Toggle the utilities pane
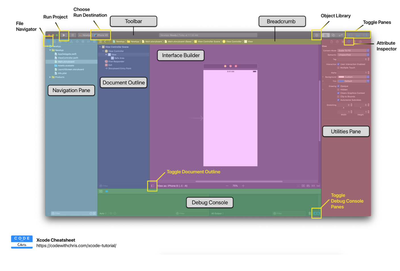Image resolution: width=400 pixels, height=271 pixels. (x=365, y=35)
